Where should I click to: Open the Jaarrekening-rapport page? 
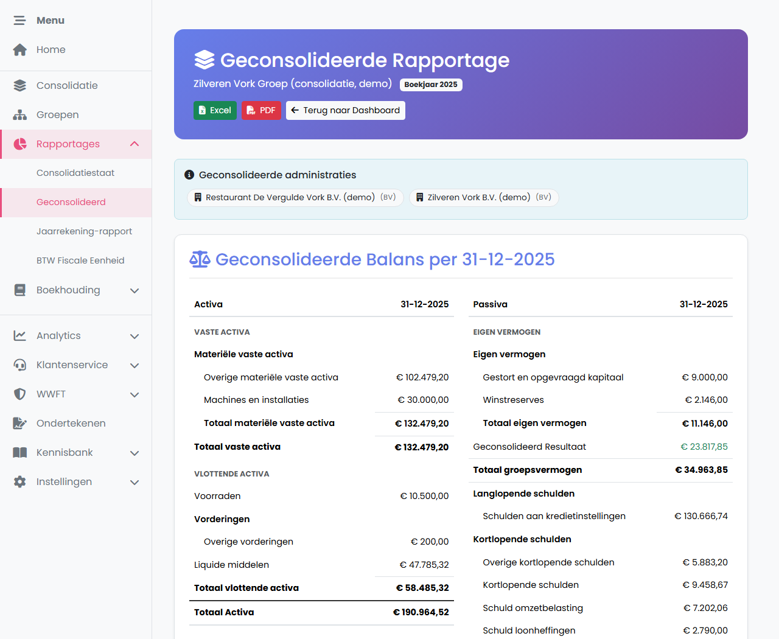tap(75, 231)
